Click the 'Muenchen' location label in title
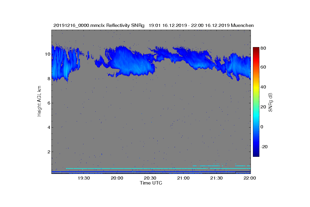The width and height of the screenshot is (310, 207). point(242,25)
